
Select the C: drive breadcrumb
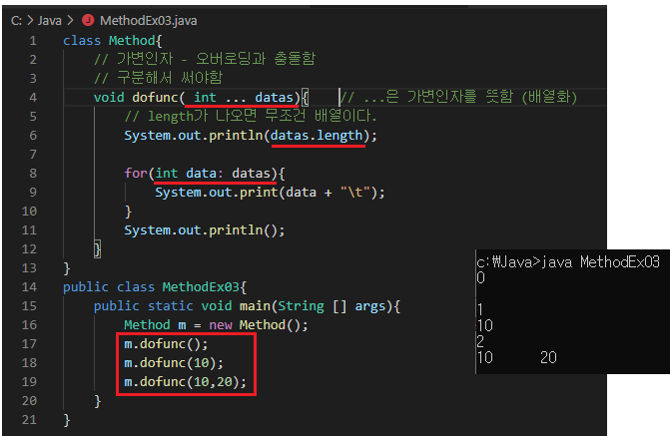16,21
